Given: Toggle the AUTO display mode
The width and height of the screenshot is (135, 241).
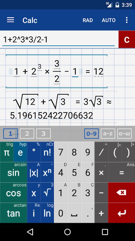Looking at the screenshot, I should click(x=109, y=20).
